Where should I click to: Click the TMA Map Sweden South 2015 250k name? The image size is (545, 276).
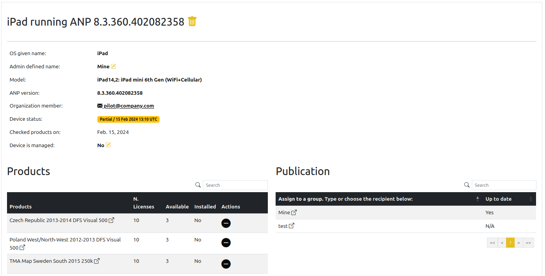tap(51, 261)
